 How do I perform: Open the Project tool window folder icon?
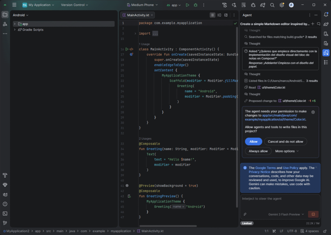pos(5,15)
